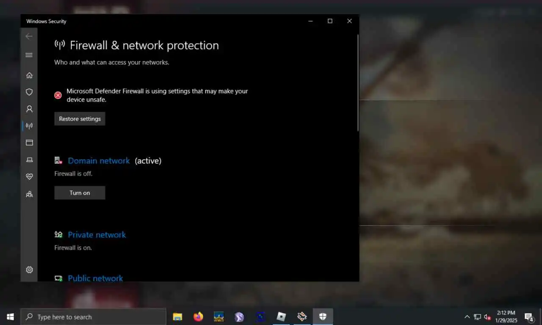Click the taskbar search box
Image resolution: width=542 pixels, height=325 pixels.
[x=93, y=317]
